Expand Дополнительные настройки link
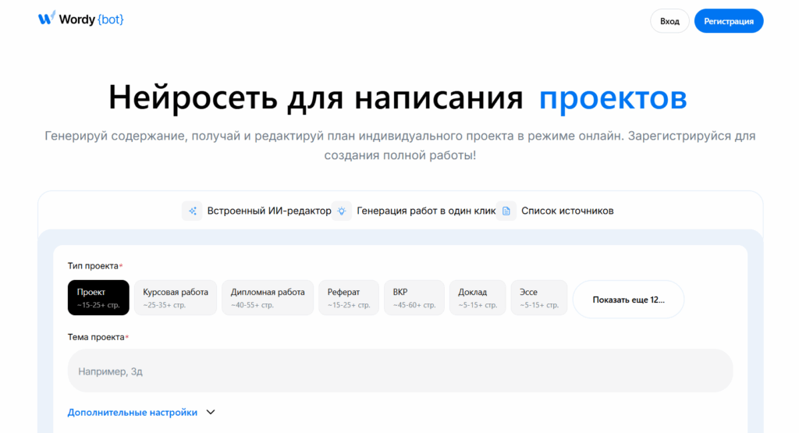The image size is (799, 433). point(133,413)
